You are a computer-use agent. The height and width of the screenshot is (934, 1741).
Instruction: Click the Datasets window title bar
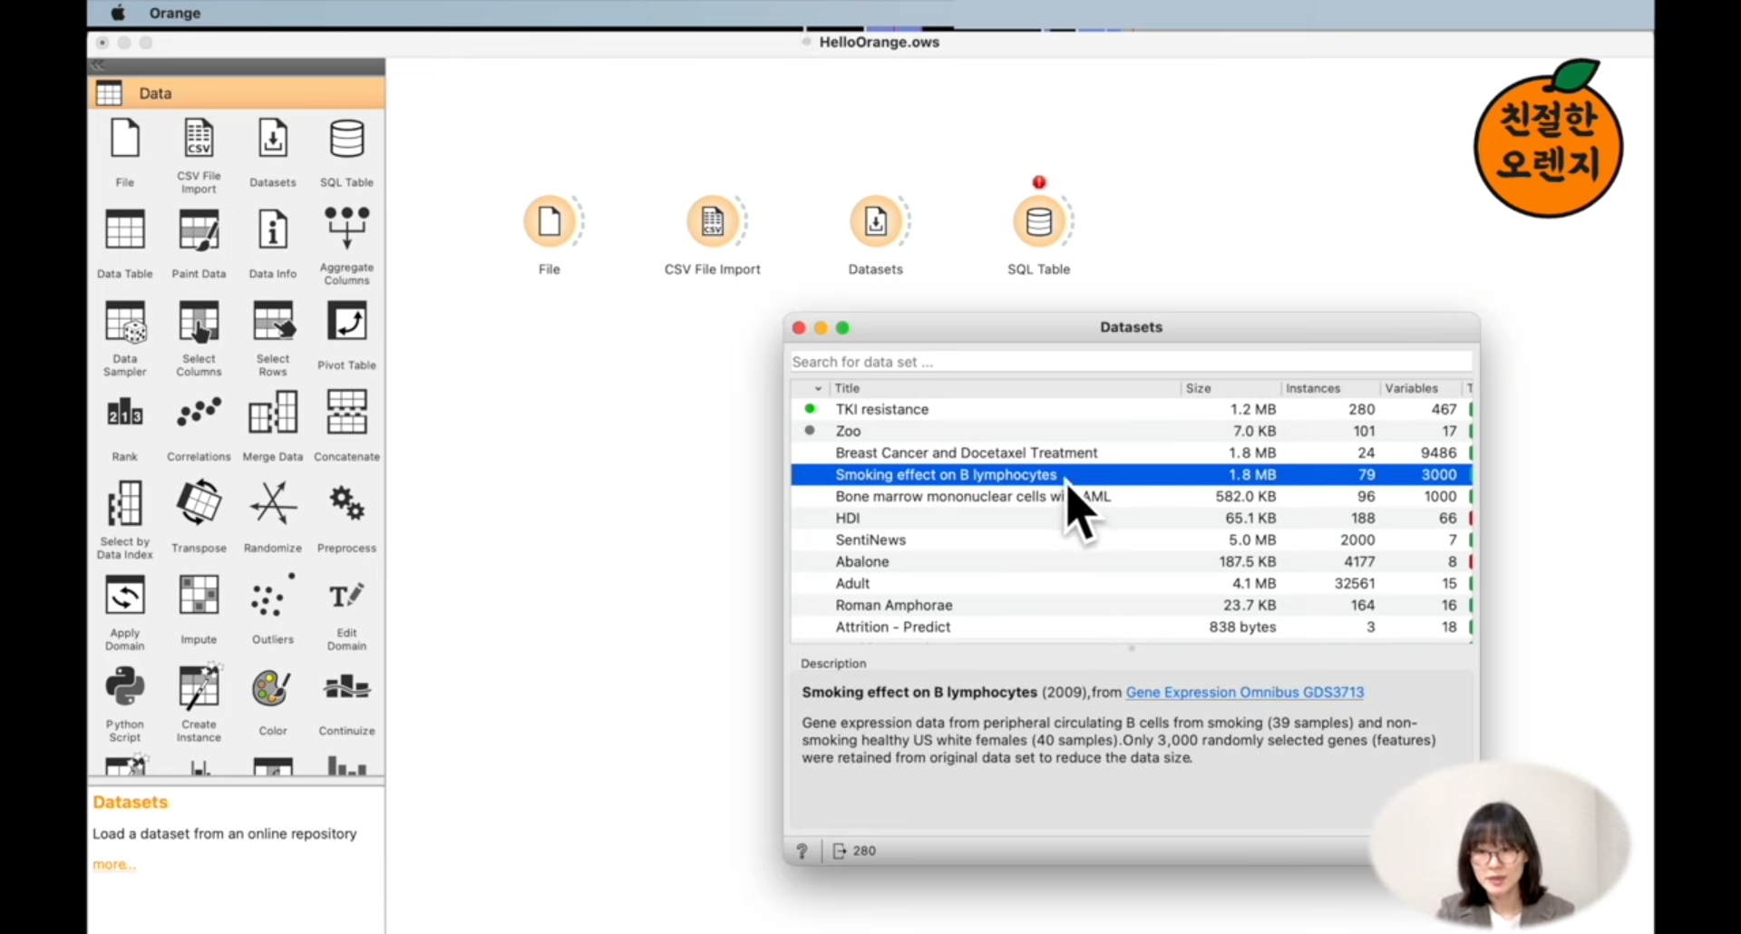(1131, 327)
